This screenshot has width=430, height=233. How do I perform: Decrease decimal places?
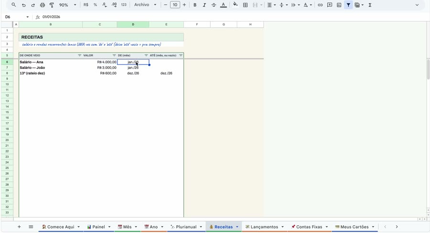click(105, 5)
